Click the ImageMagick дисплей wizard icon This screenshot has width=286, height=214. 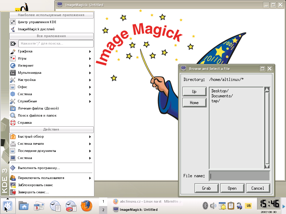point(13,29)
